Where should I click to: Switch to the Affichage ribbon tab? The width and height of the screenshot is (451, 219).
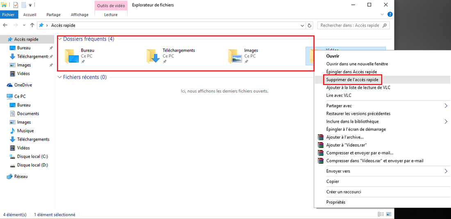click(x=80, y=15)
